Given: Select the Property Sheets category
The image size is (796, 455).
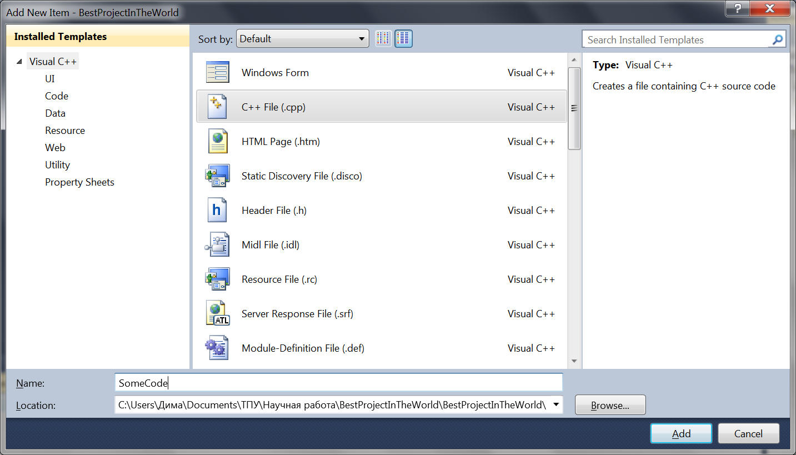Looking at the screenshot, I should (x=79, y=182).
